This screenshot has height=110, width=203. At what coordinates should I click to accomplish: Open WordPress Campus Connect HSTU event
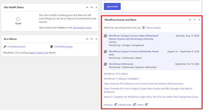pyautogui.click(x=134, y=39)
